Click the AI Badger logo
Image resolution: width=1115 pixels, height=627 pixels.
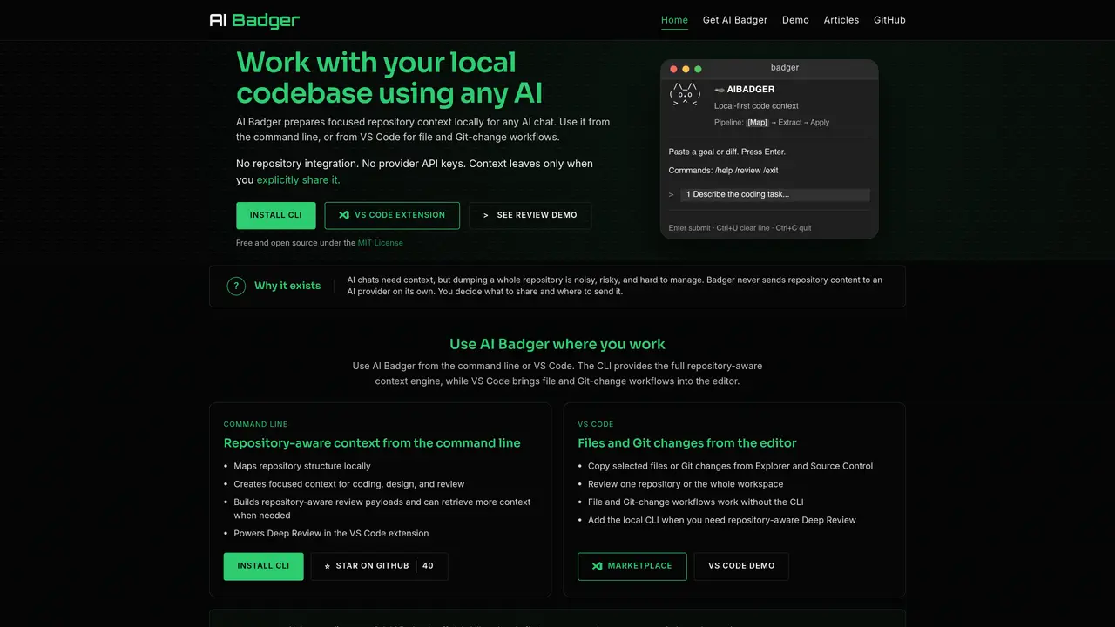254,20
